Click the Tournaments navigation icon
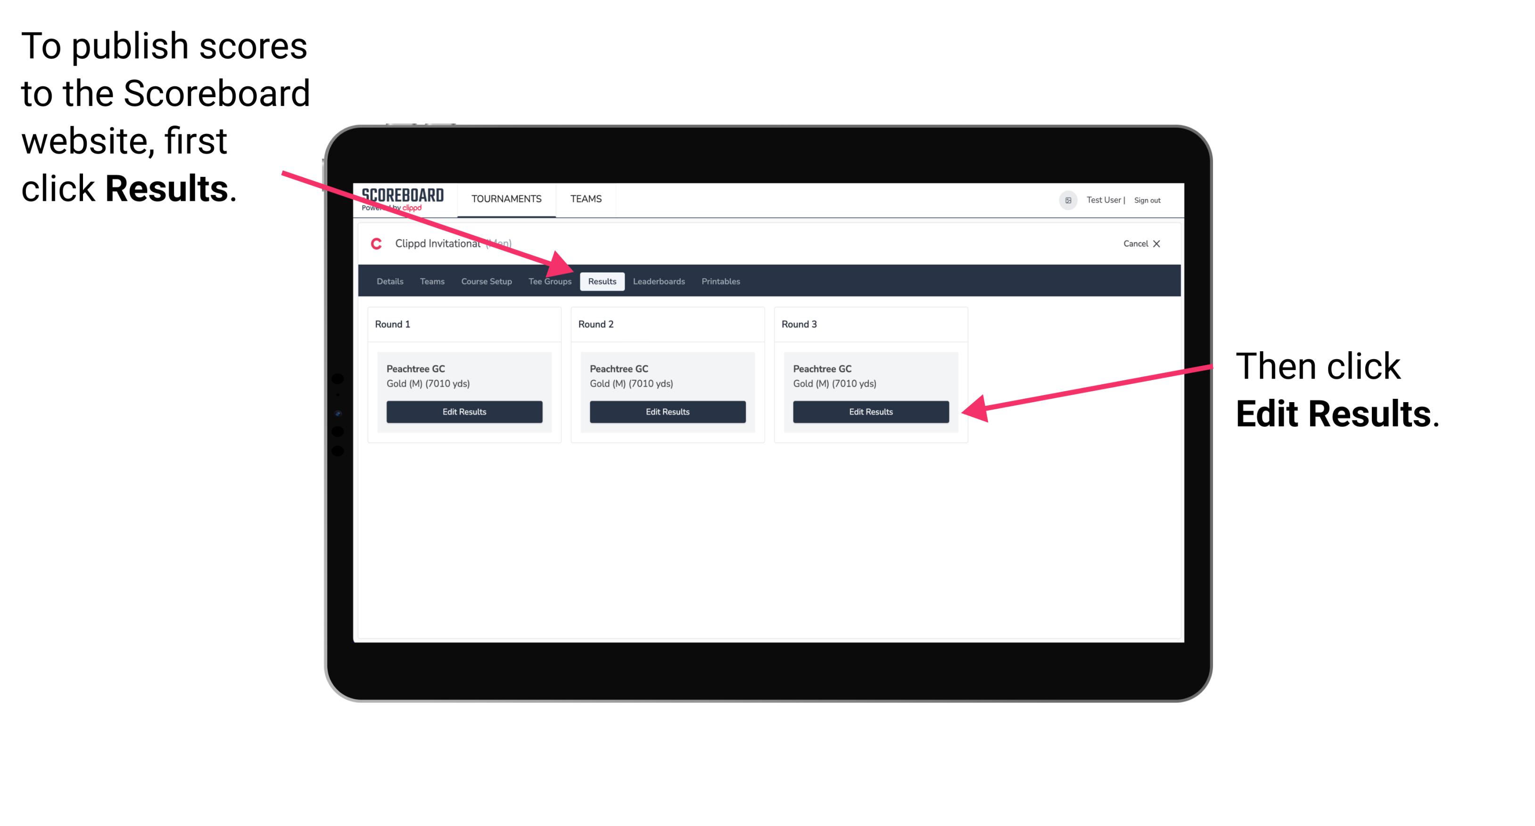 (x=505, y=198)
